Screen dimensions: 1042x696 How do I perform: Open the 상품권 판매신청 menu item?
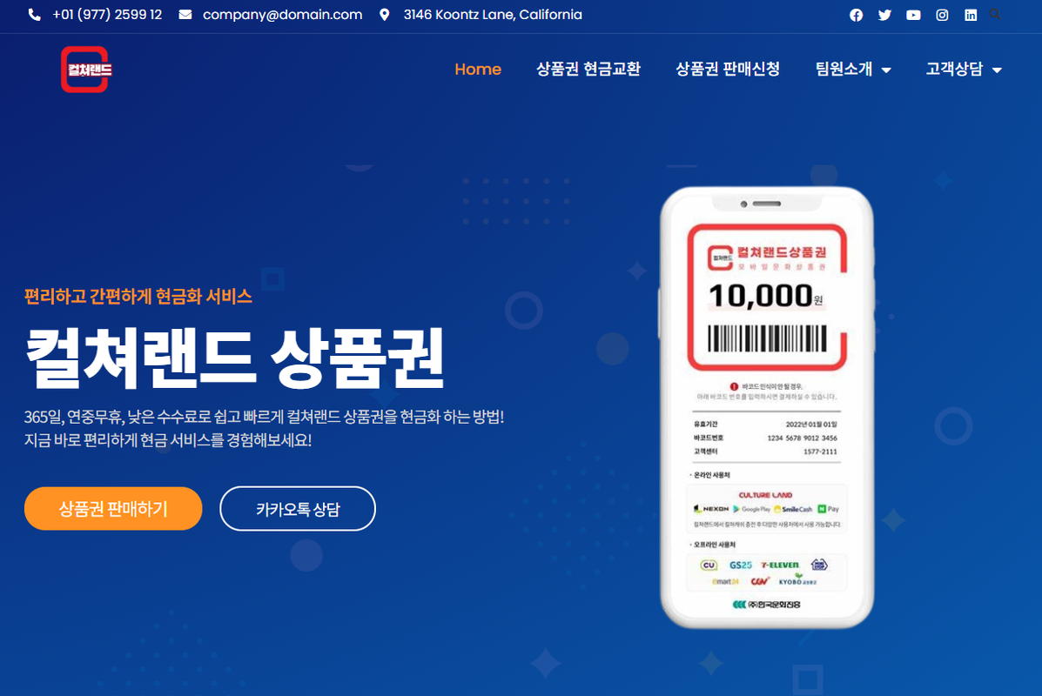[x=728, y=69]
